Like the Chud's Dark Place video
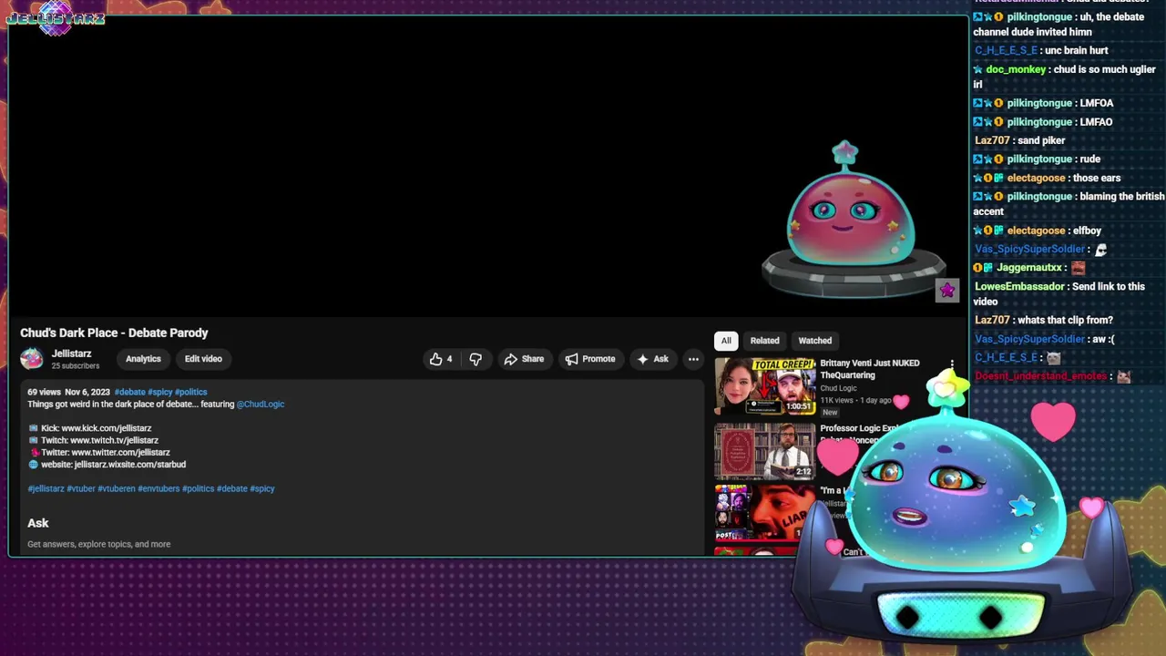Image resolution: width=1166 pixels, height=656 pixels. [441, 359]
